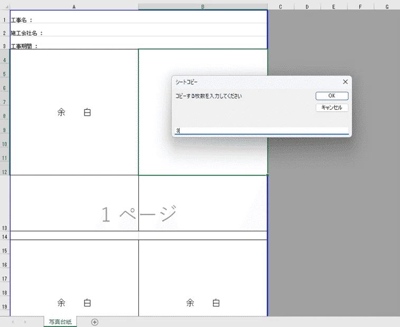
Task: Cancel the sheet copy dialog
Action: coord(332,108)
